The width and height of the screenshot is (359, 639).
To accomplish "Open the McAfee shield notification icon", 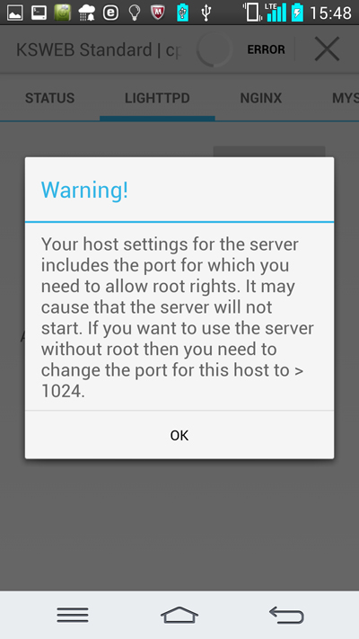I will pos(158,13).
